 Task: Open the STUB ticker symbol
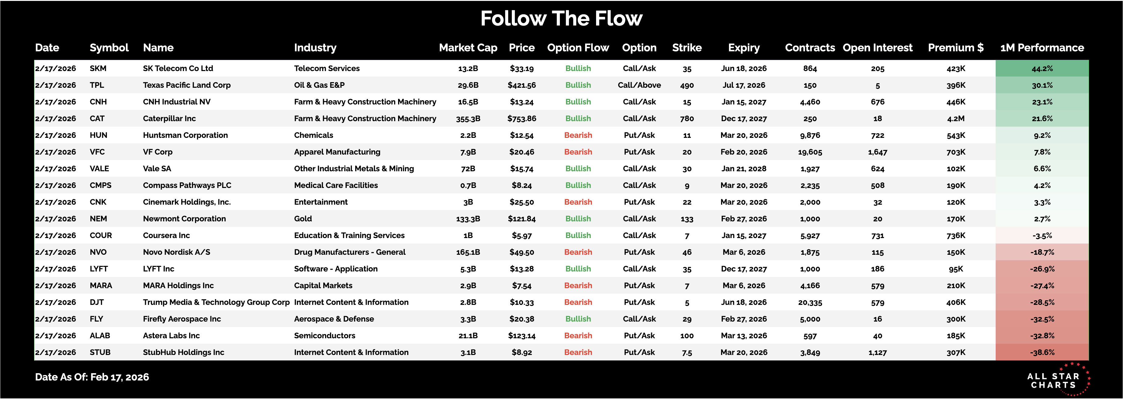[x=100, y=353]
